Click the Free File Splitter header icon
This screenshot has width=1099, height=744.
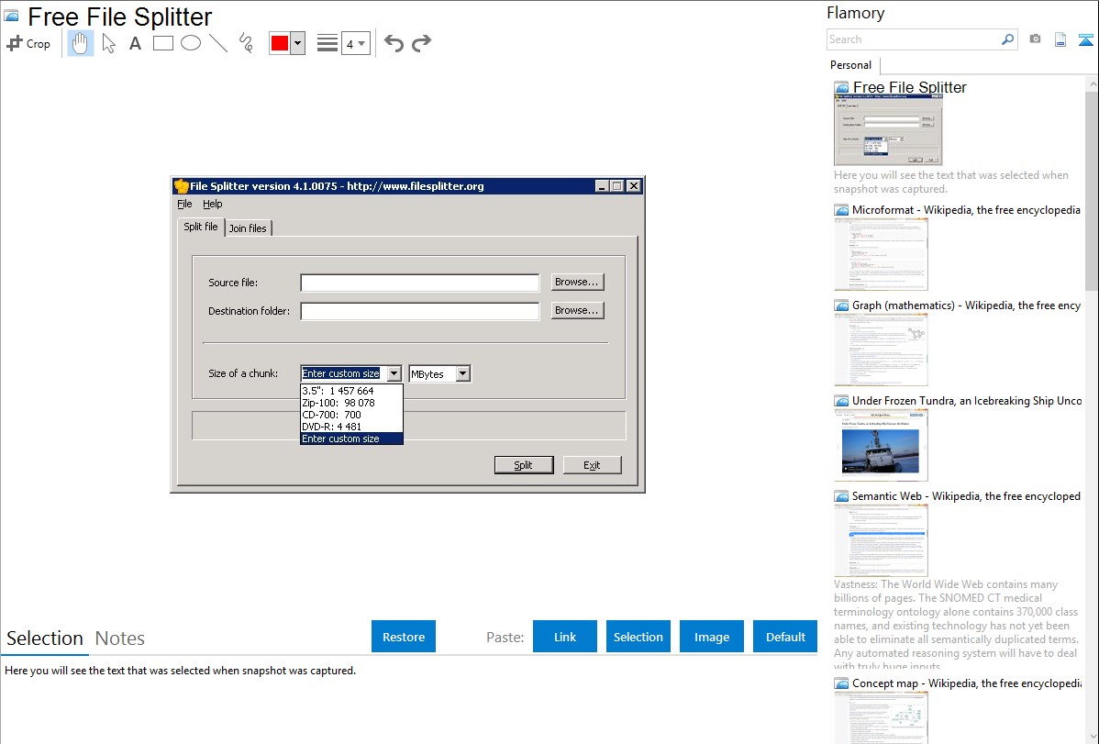click(x=12, y=16)
